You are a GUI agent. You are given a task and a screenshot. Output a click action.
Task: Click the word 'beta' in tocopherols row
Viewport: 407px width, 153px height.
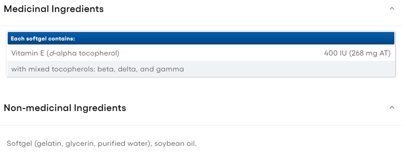105,69
